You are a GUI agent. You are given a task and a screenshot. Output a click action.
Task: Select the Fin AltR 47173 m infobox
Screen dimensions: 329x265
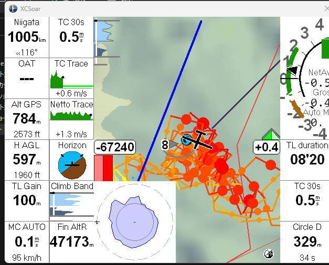click(x=71, y=242)
